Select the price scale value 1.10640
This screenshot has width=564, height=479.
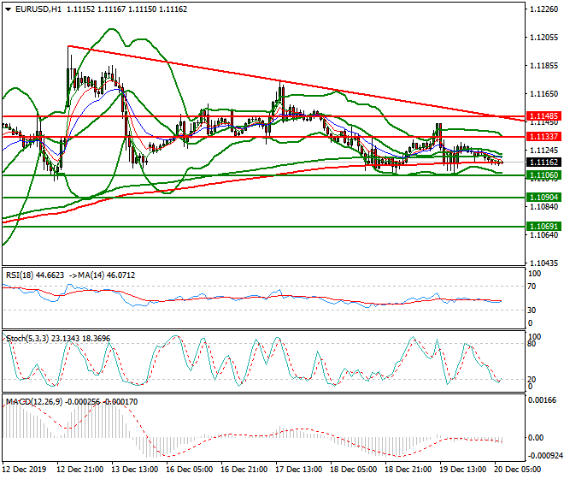pyautogui.click(x=544, y=235)
